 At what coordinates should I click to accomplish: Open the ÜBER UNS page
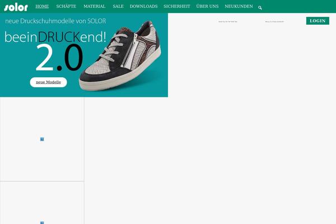pos(207,6)
